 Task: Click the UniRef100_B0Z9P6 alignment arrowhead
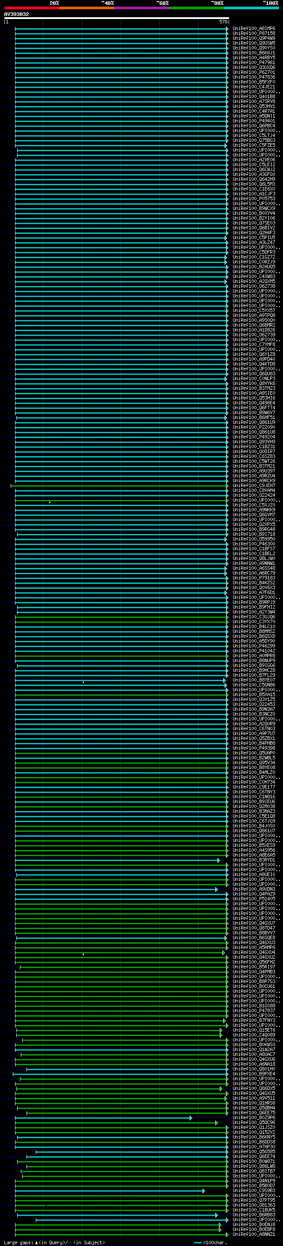click(191, 1118)
